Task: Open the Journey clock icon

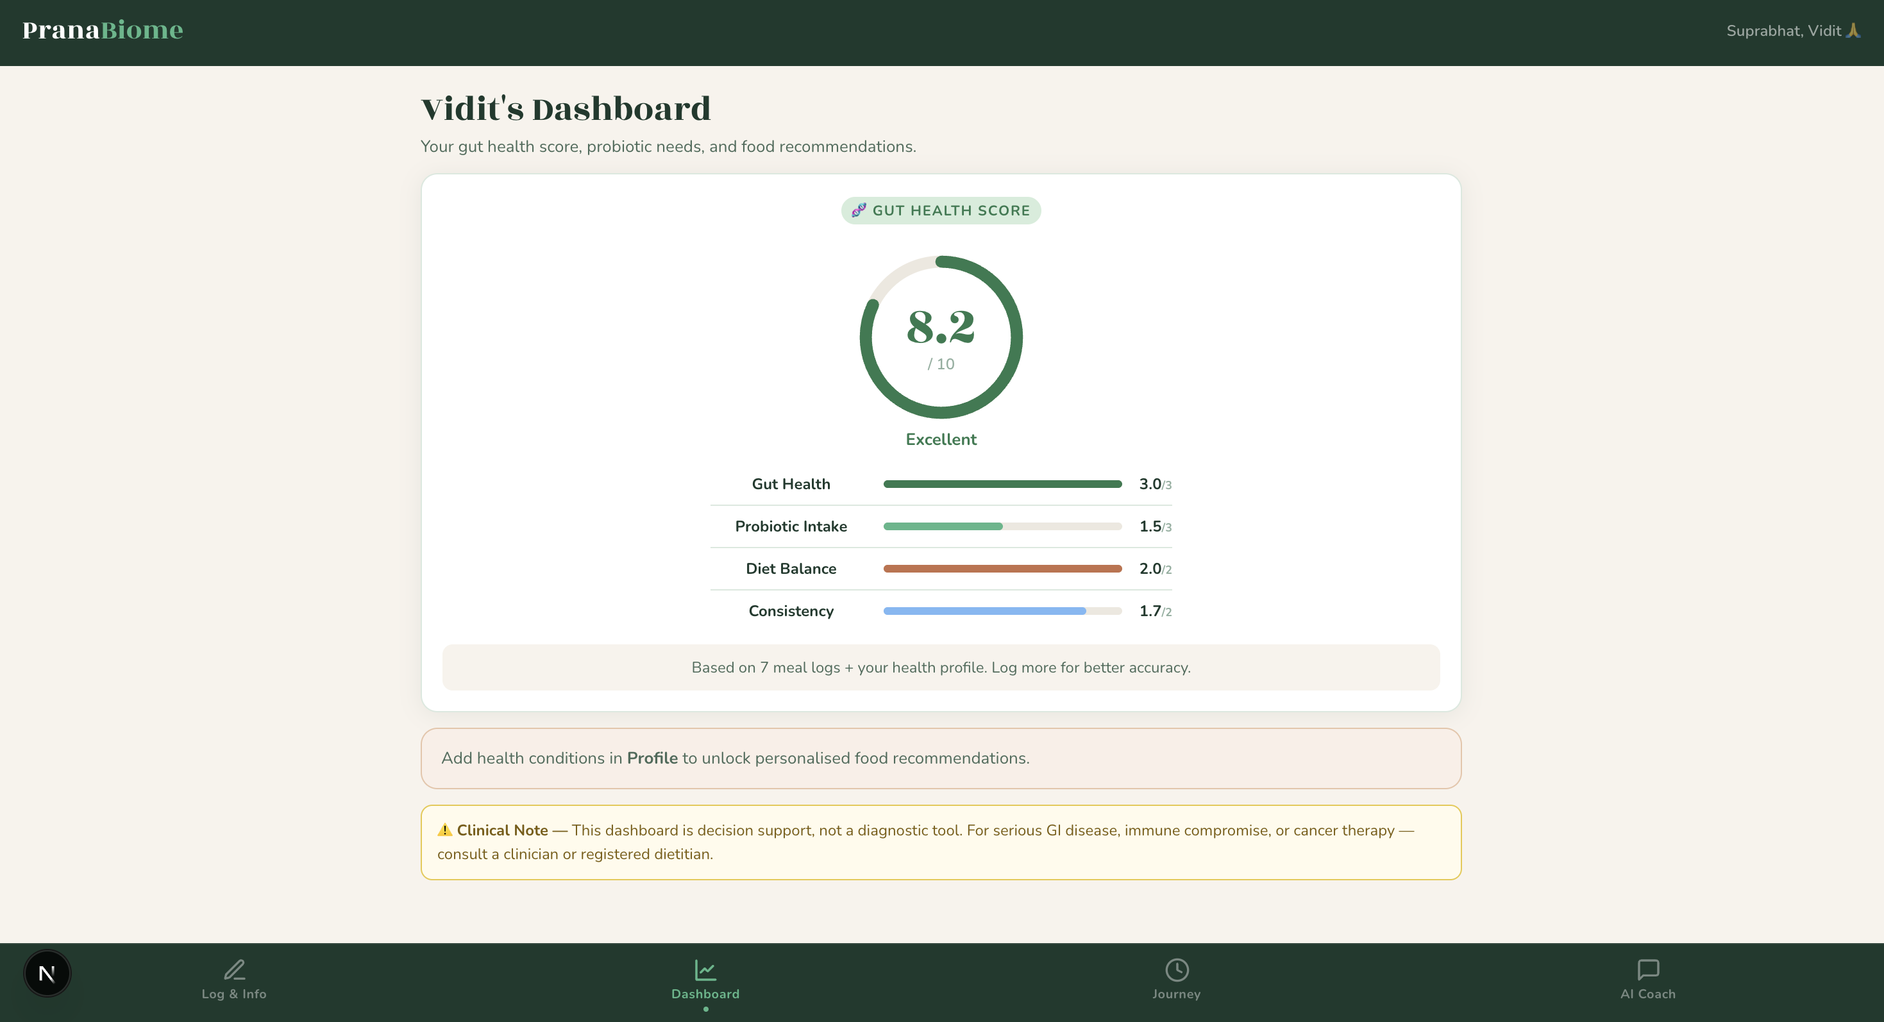Action: click(x=1177, y=969)
